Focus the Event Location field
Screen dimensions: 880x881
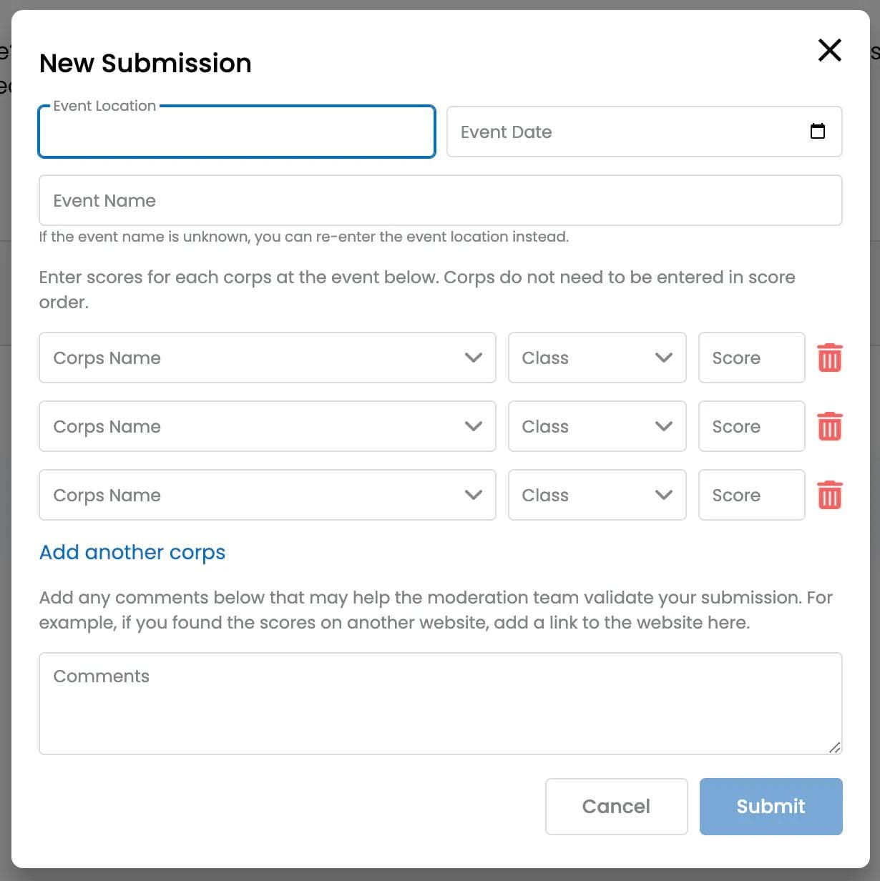(237, 132)
